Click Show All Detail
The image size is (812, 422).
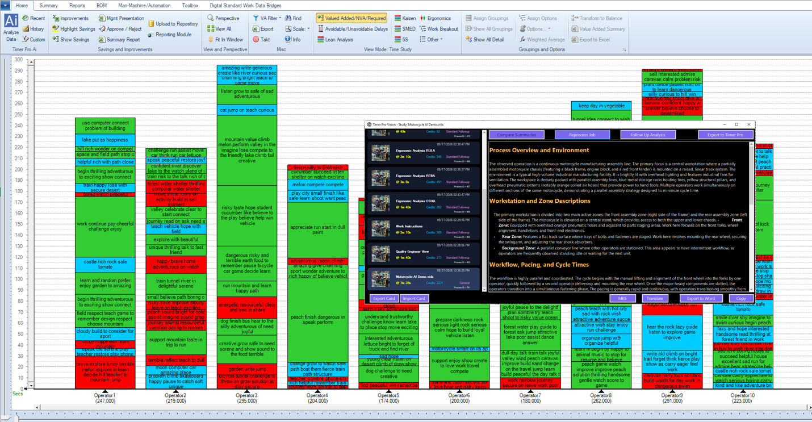(x=484, y=40)
